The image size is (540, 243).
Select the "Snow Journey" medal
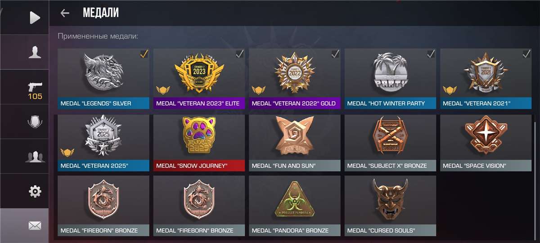199,143
